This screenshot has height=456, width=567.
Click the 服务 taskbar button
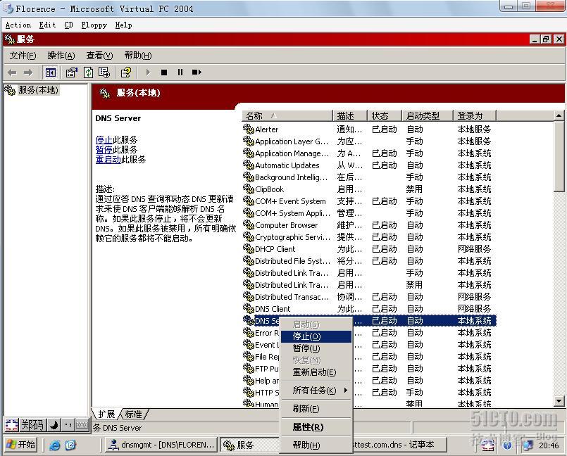[x=249, y=445]
